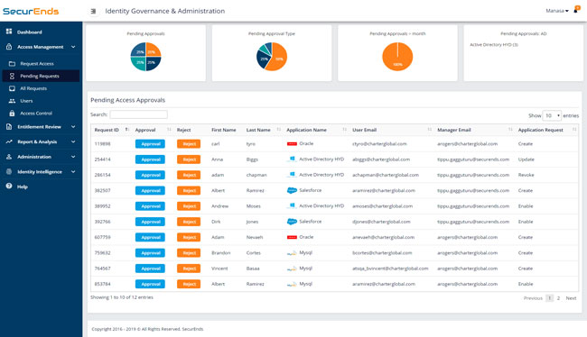Click the Report & Analysis chart icon
Image resolution: width=587 pixels, height=337 pixels.
(9, 141)
